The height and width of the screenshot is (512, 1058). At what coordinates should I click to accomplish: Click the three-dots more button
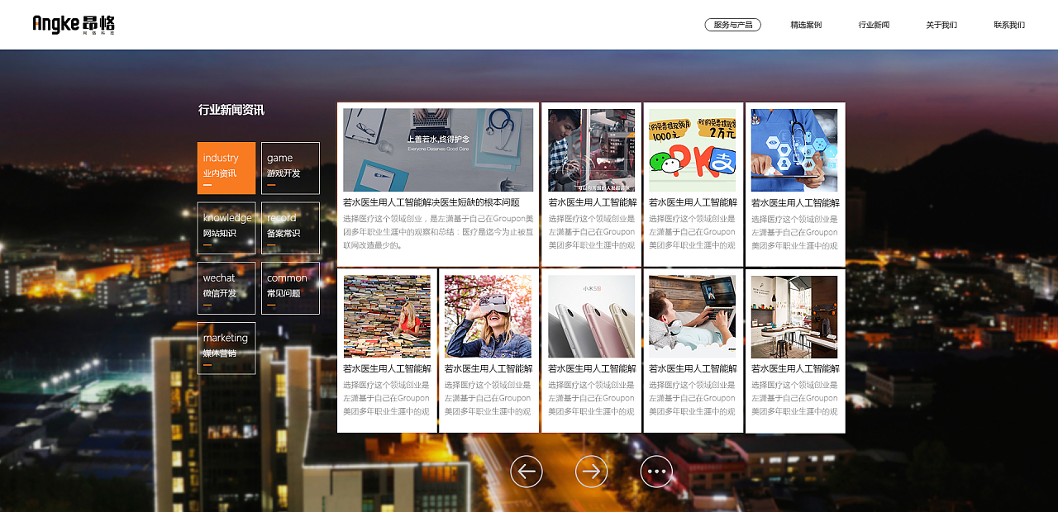656,472
